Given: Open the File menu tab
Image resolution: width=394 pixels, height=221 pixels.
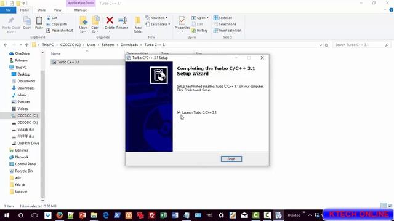Looking at the screenshot, I should tap(8, 10).
